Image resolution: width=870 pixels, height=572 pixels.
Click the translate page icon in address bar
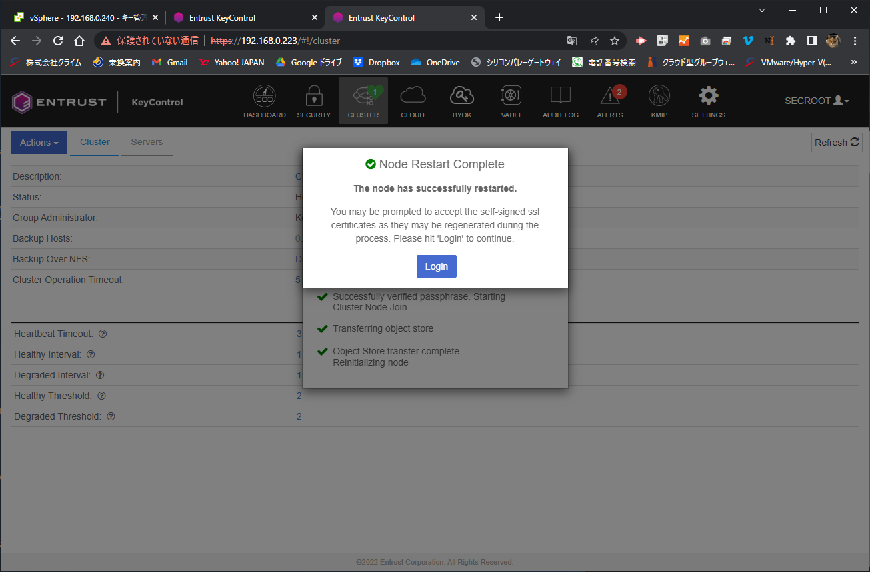pos(572,41)
